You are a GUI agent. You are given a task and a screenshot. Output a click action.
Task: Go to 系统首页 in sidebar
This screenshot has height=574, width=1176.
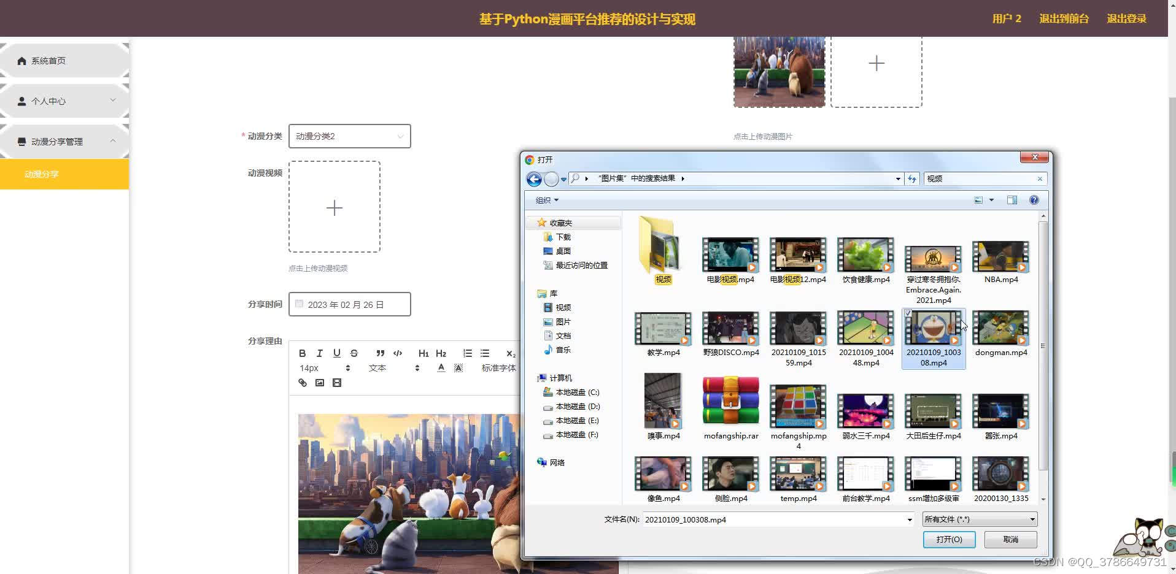coord(64,61)
